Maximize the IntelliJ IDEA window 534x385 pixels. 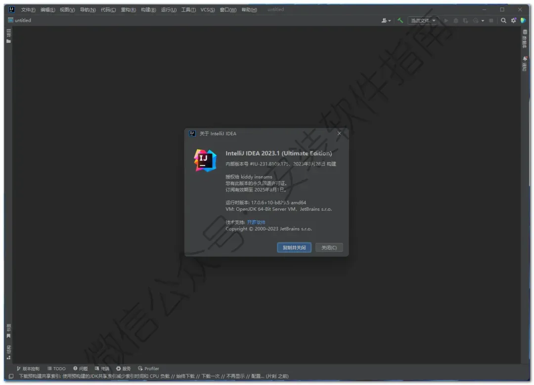502,9
